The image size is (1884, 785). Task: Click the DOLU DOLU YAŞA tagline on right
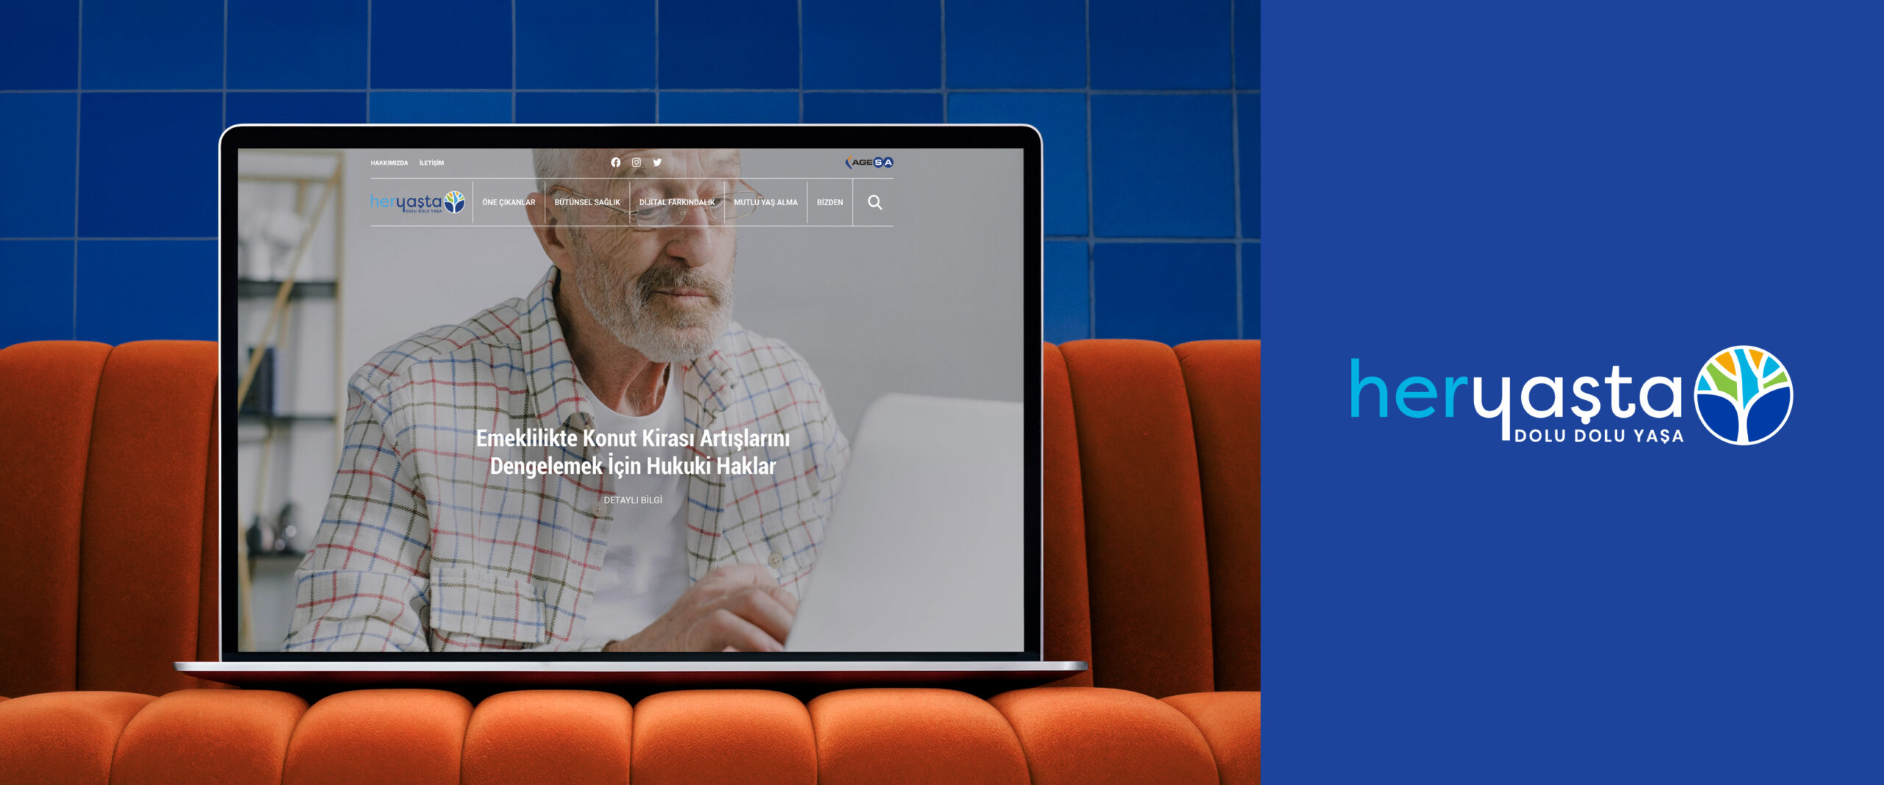(1598, 436)
